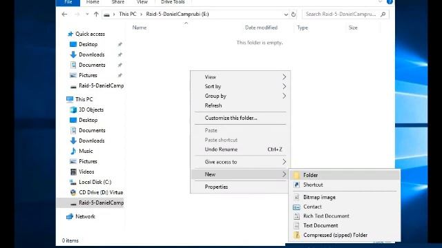Screen dimensions: 442x248
Task: Open the Share ribbon tab
Action: 118,2
